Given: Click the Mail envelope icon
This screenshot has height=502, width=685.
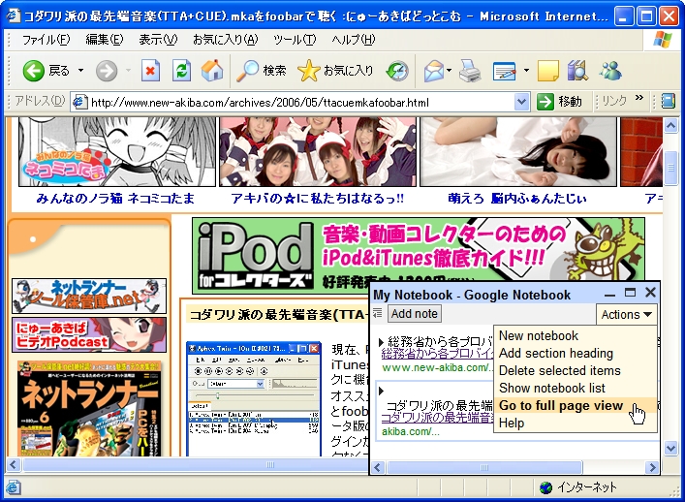Looking at the screenshot, I should pyautogui.click(x=434, y=71).
